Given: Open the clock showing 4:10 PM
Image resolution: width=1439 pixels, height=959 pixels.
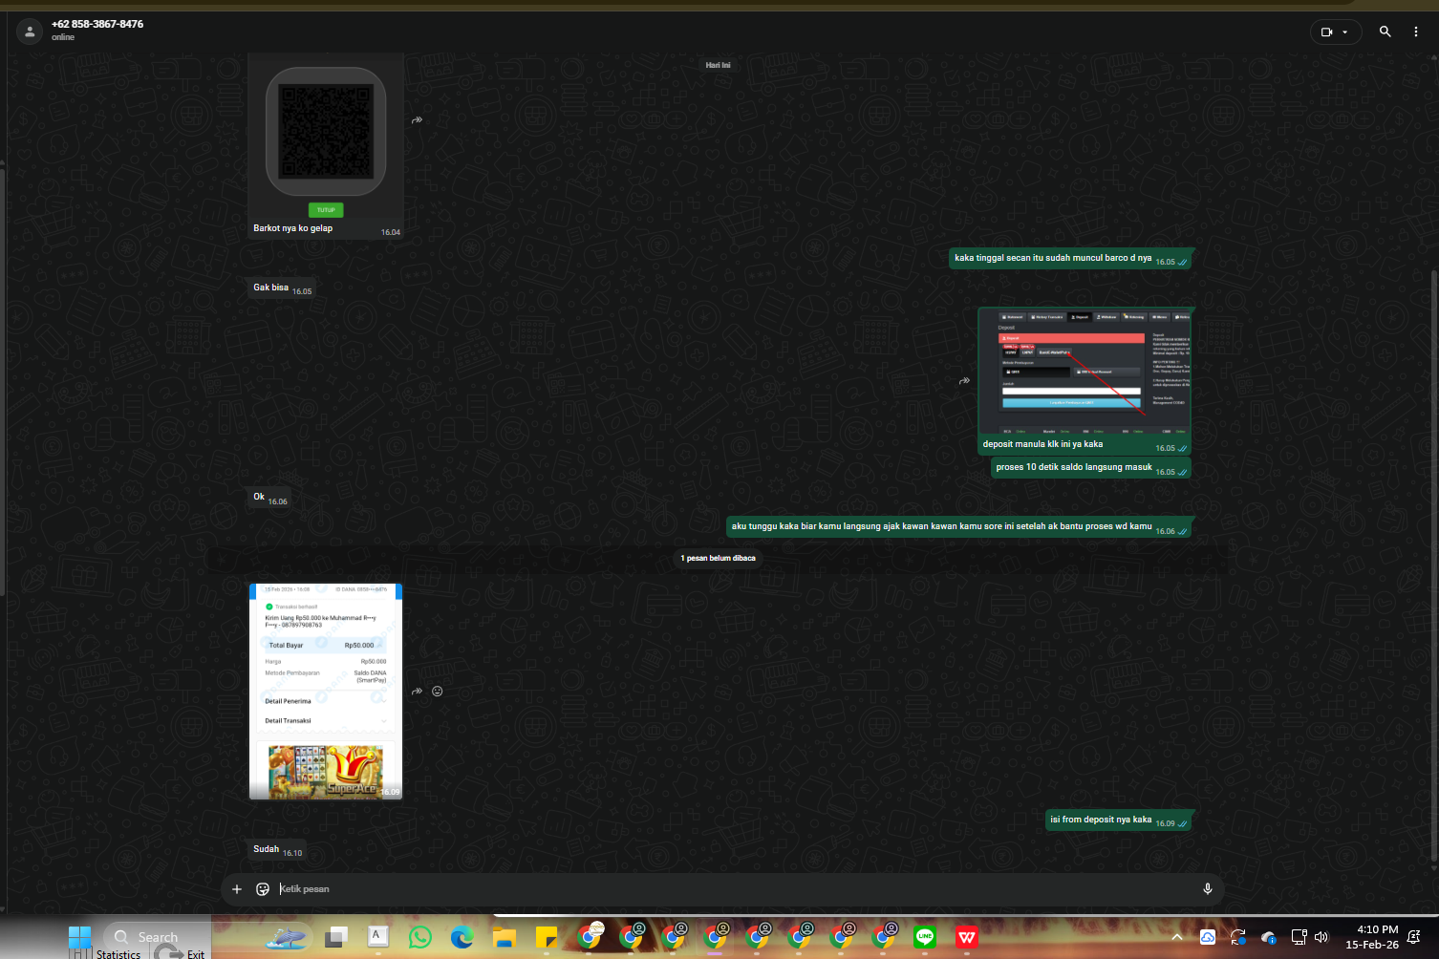Looking at the screenshot, I should click(x=1372, y=937).
